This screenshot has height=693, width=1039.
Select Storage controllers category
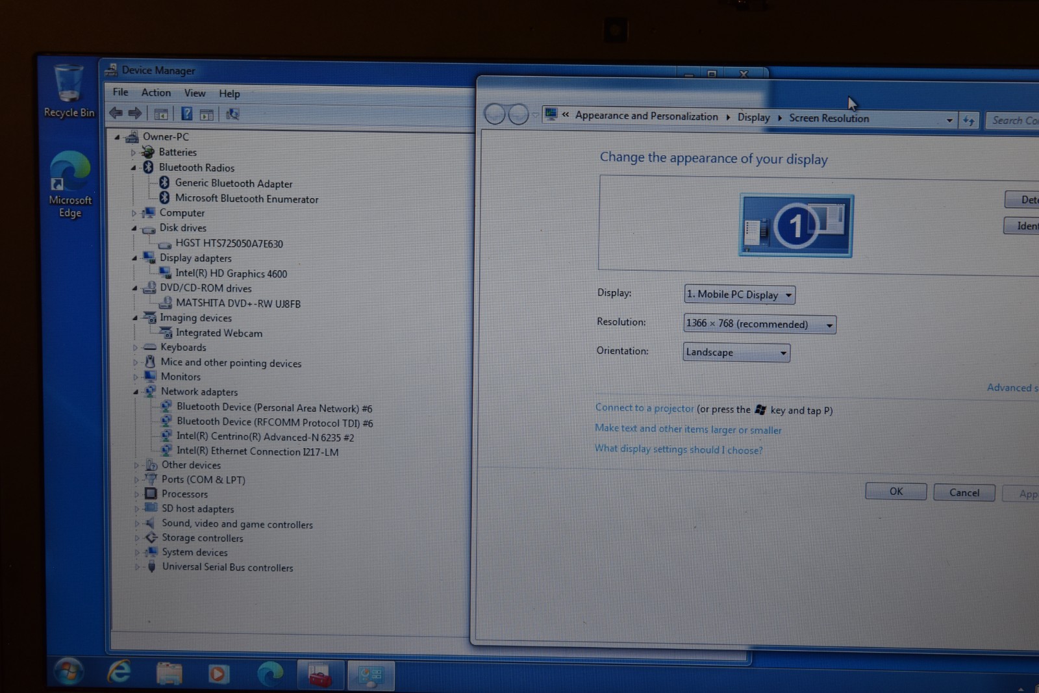(x=203, y=538)
